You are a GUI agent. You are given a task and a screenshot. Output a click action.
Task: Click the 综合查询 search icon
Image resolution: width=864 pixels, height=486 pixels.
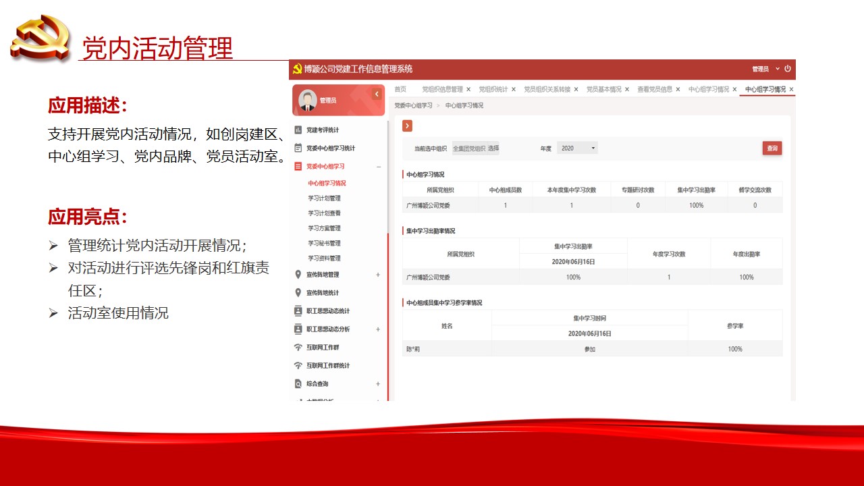click(298, 384)
